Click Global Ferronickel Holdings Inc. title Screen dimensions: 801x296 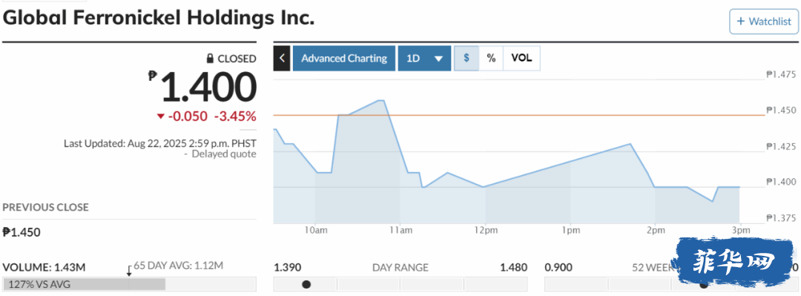tap(159, 17)
